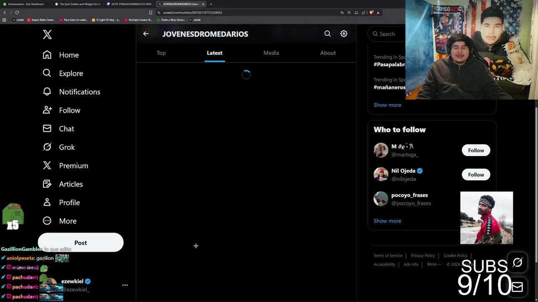
Task: Go to Profile
Action: coord(61,203)
